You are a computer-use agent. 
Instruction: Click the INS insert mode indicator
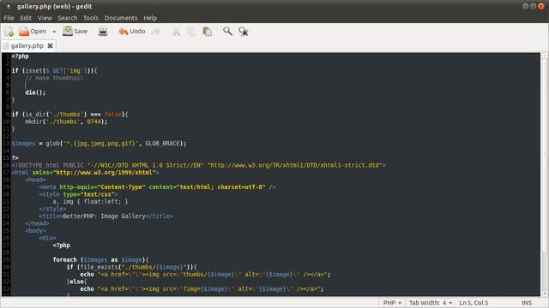(527, 303)
